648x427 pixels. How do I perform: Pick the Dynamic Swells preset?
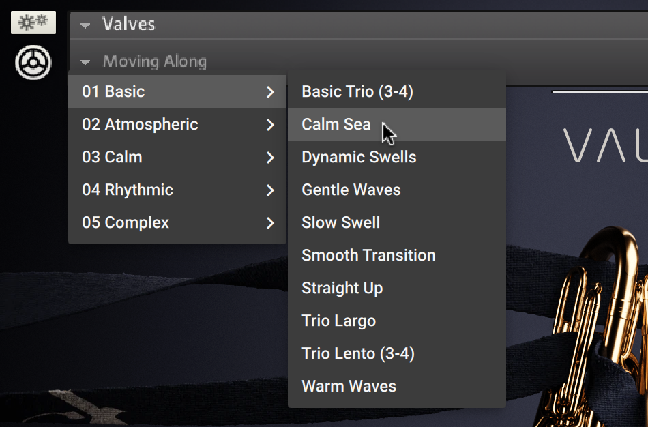[x=359, y=157]
